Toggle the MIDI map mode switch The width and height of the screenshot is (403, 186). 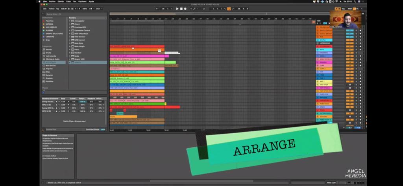[x=349, y=8]
